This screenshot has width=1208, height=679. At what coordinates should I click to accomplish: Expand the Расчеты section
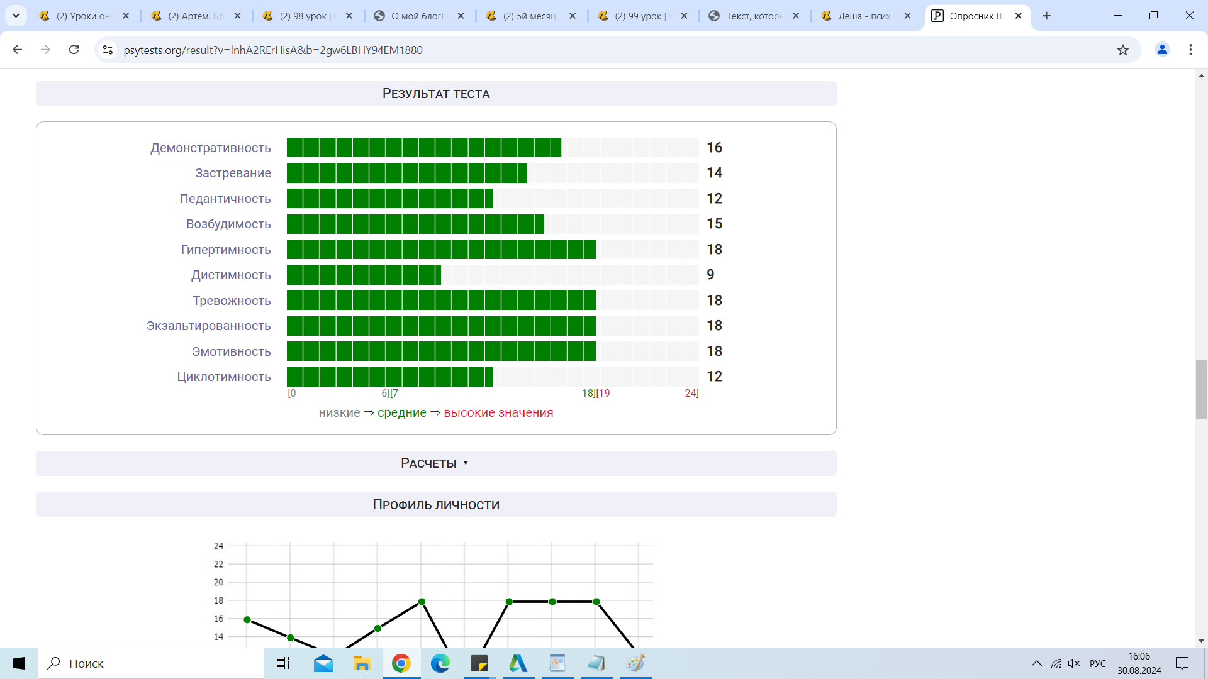pos(435,463)
